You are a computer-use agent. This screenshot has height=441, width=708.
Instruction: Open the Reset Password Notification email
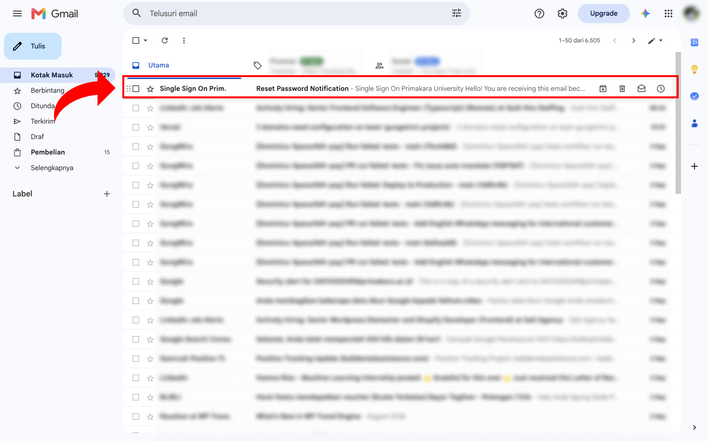click(302, 89)
